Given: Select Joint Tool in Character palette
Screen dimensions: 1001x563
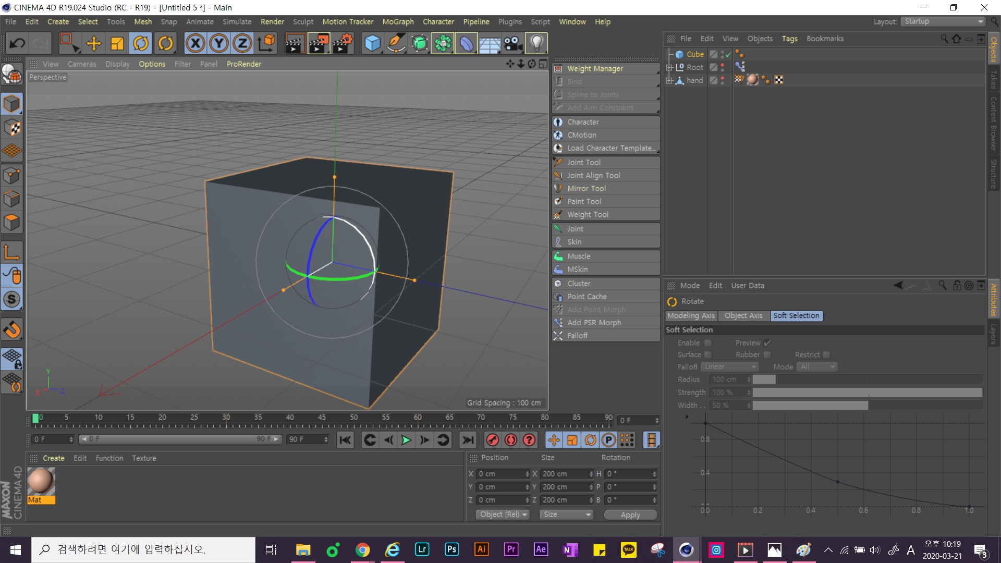Looking at the screenshot, I should click(605, 162).
